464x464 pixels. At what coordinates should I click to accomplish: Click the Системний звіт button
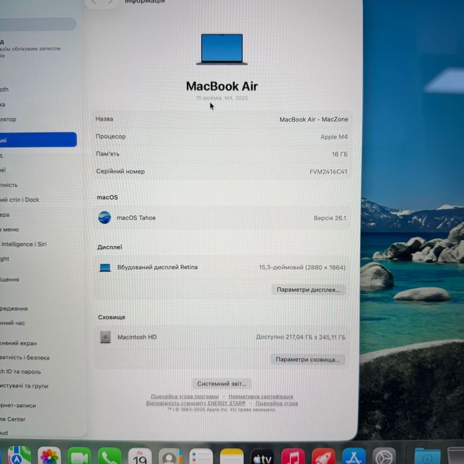coord(221,384)
